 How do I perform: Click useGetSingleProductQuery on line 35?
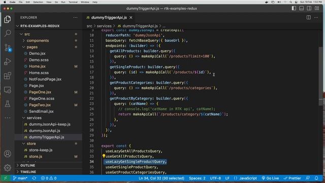(x=131, y=167)
